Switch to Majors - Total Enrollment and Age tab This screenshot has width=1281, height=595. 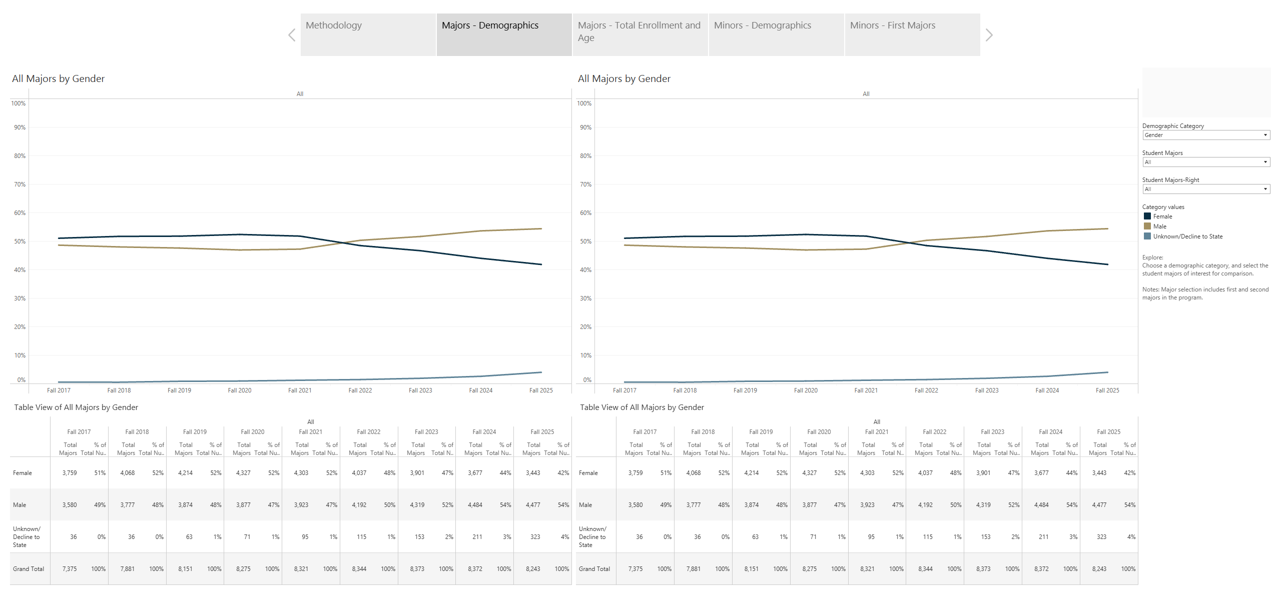pyautogui.click(x=639, y=34)
